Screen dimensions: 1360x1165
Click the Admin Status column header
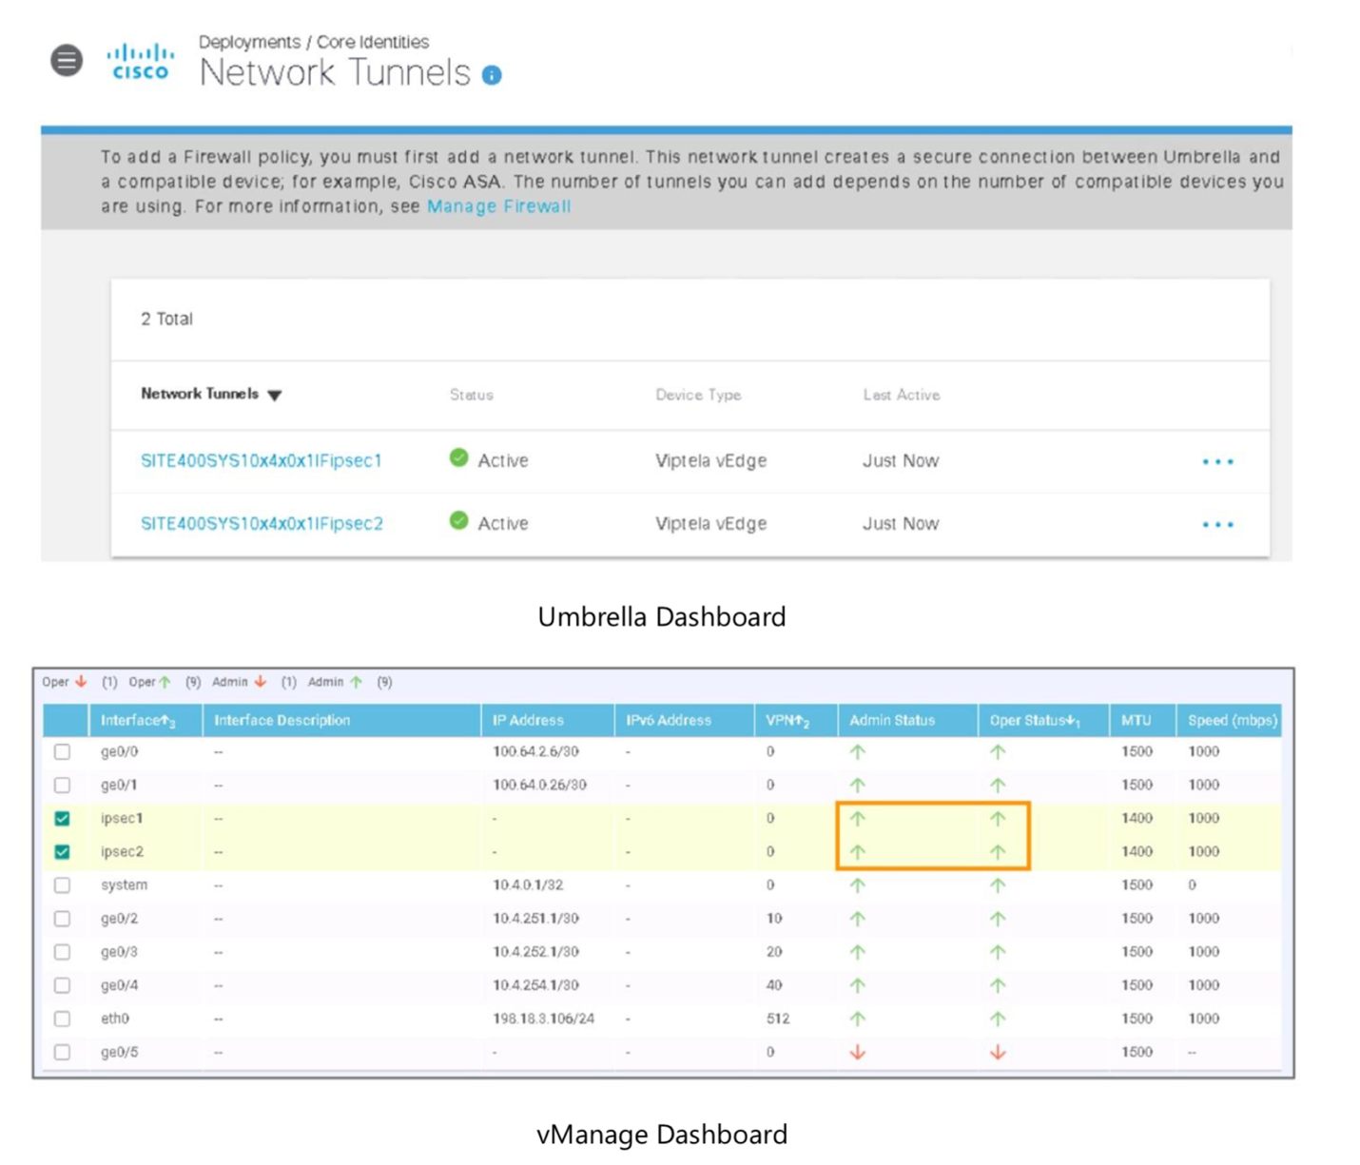[x=891, y=721]
